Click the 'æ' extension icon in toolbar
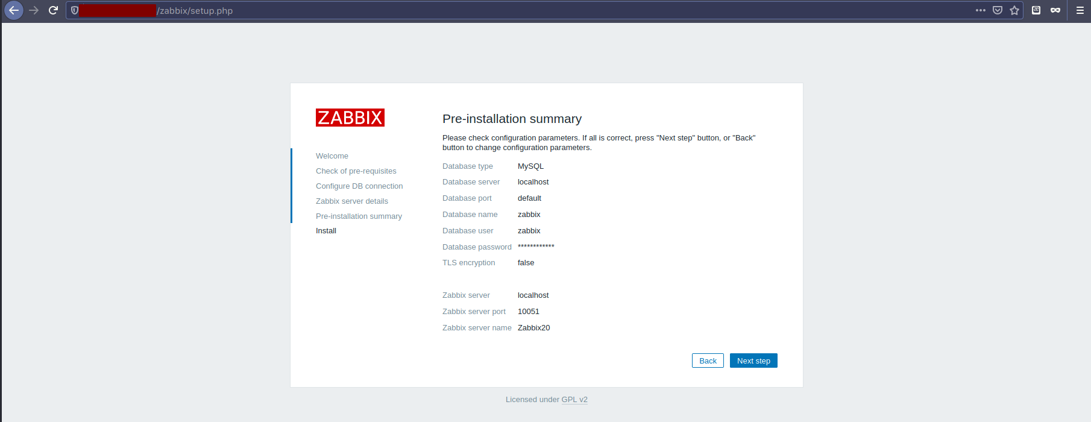 [x=1036, y=10]
